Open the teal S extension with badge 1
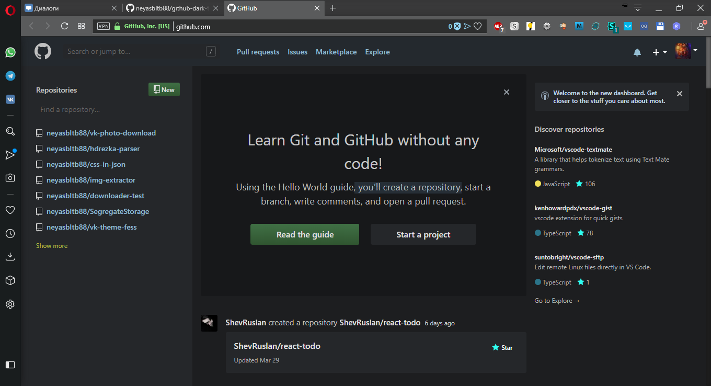 tap(612, 26)
